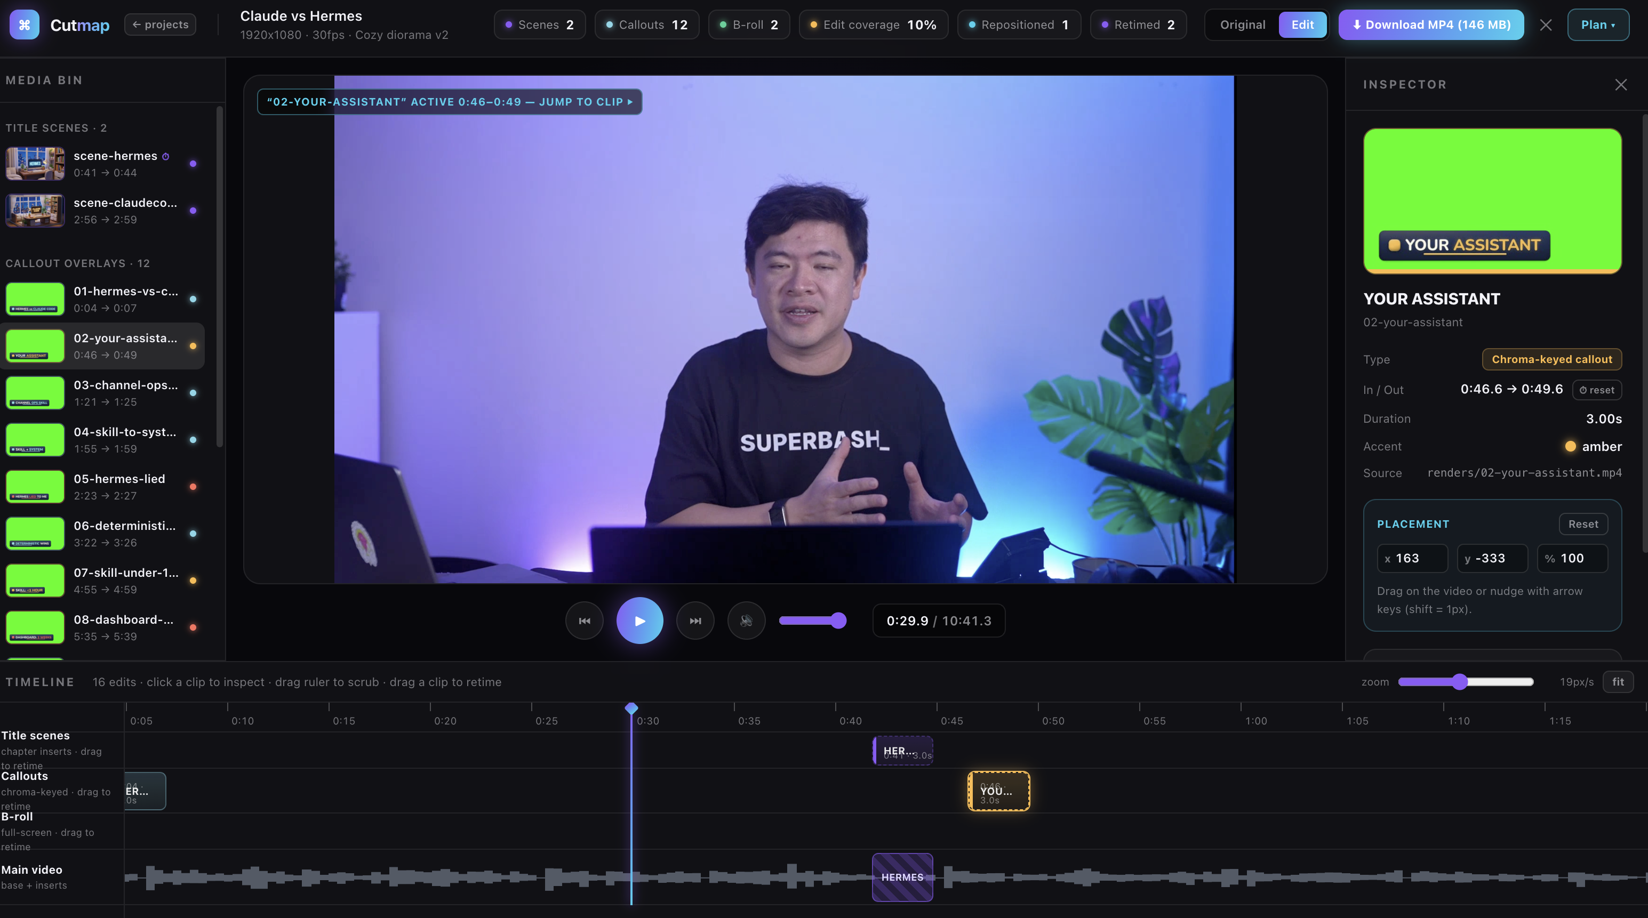The width and height of the screenshot is (1648, 918).
Task: Select the HER... clip on Title scenes track
Action: click(903, 751)
